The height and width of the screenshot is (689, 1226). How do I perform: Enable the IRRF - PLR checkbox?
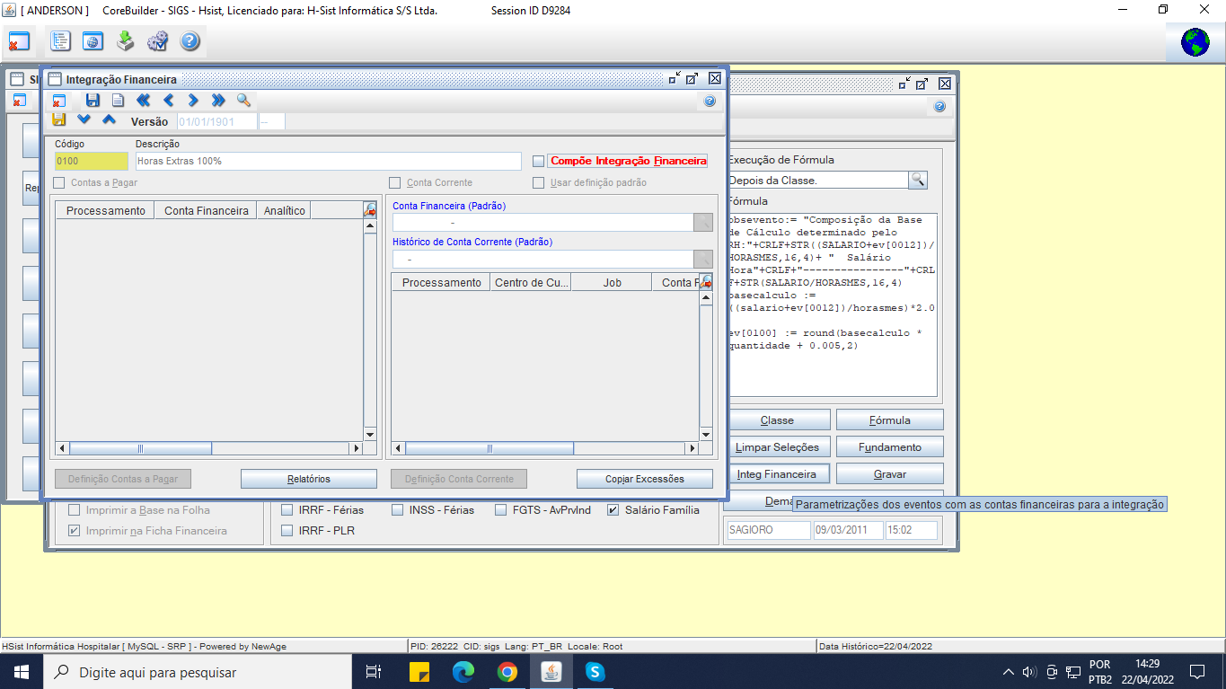287,530
